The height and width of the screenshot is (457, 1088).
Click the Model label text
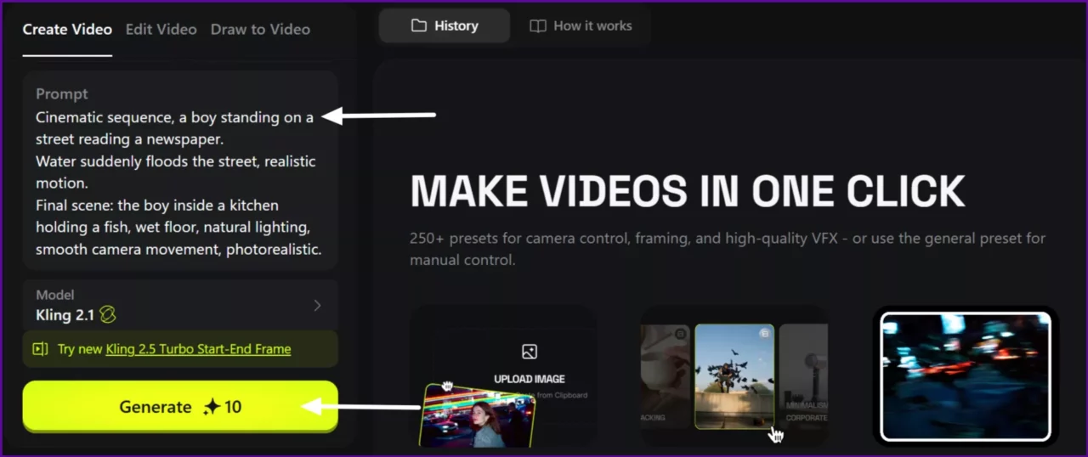[55, 295]
